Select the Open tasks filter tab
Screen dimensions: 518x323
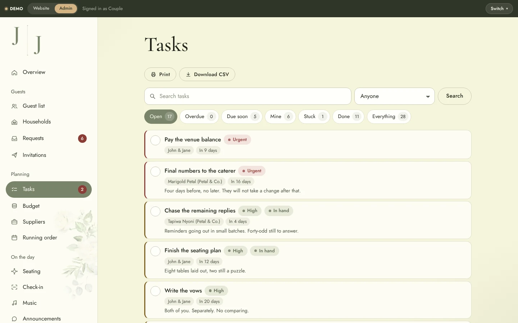pos(161,117)
